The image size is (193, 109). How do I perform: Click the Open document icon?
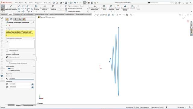(x=61, y=3)
